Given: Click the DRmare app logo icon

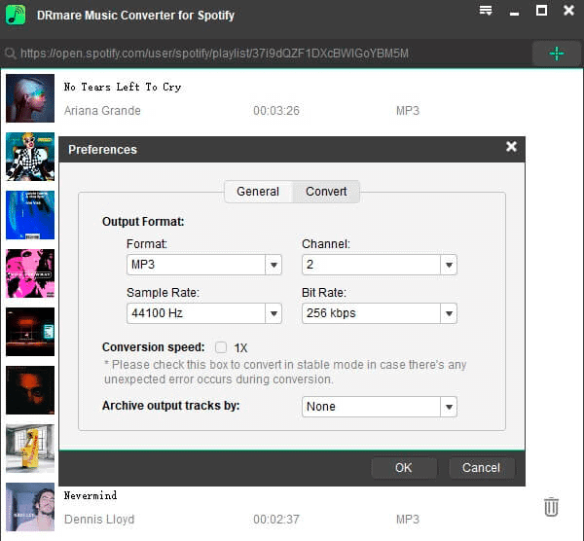Looking at the screenshot, I should point(16,15).
